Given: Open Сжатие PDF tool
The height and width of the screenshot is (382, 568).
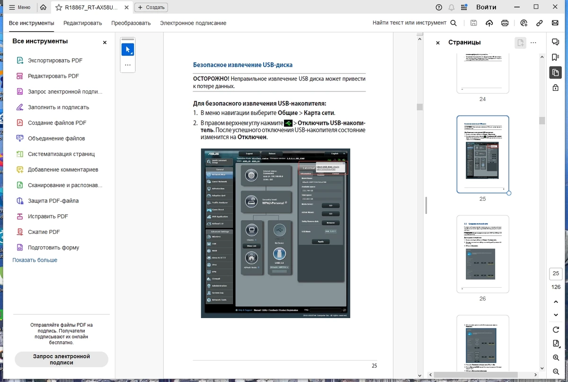Looking at the screenshot, I should click(x=44, y=232).
